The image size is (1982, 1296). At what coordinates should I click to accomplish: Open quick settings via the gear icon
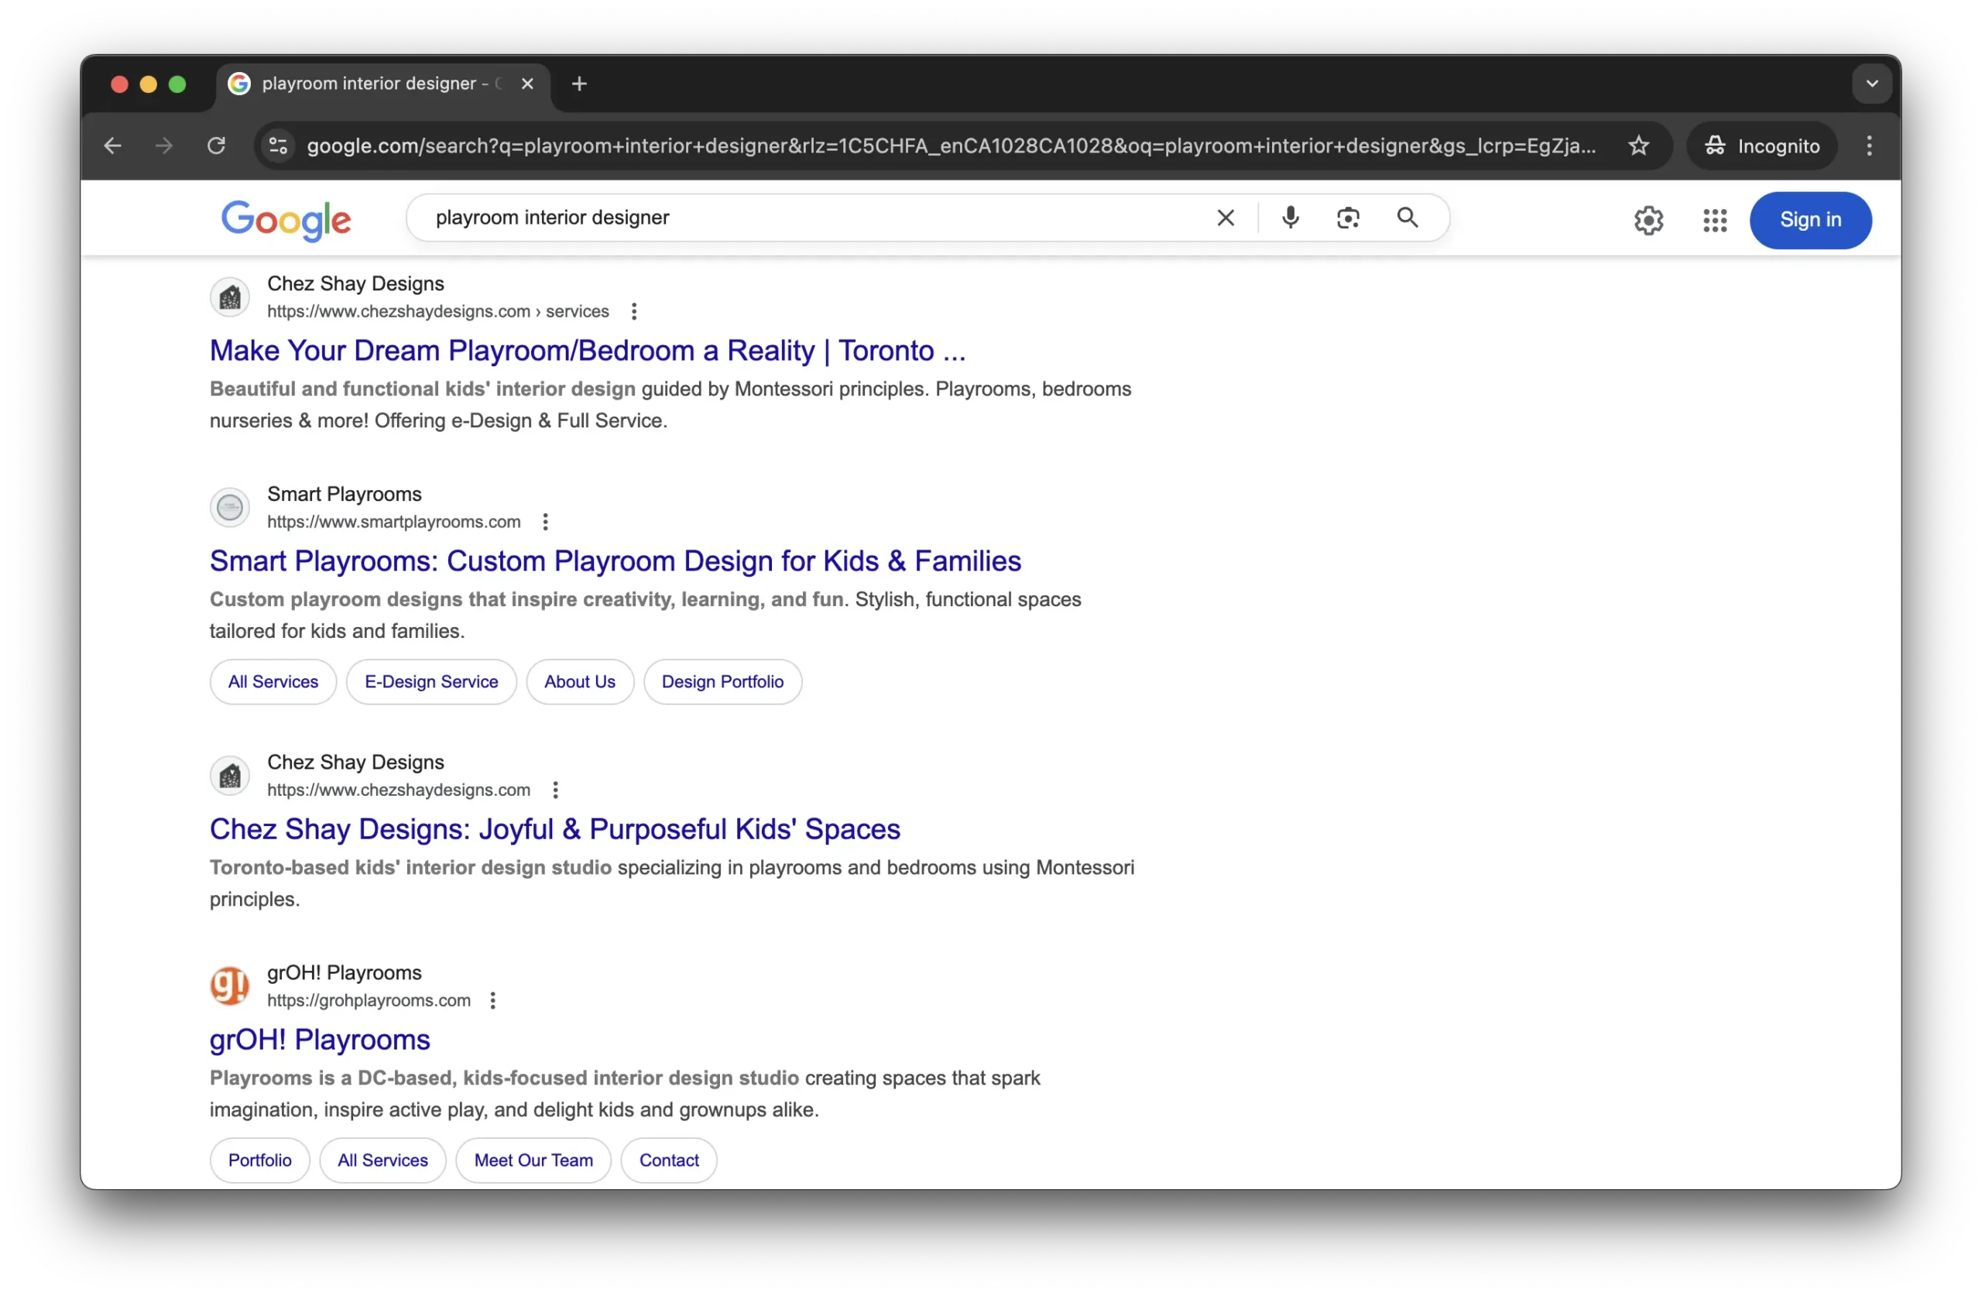click(x=1648, y=220)
